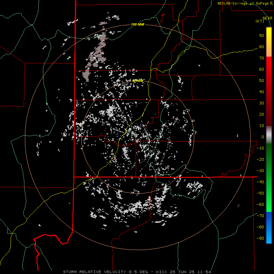274x274 pixels.
Task: Click the 50 value on the velocity scale
Action: tap(262, 81)
